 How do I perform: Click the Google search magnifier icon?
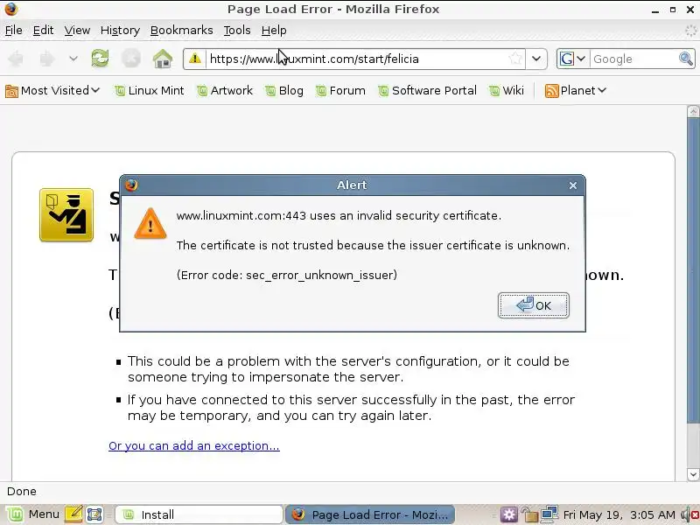tap(686, 59)
